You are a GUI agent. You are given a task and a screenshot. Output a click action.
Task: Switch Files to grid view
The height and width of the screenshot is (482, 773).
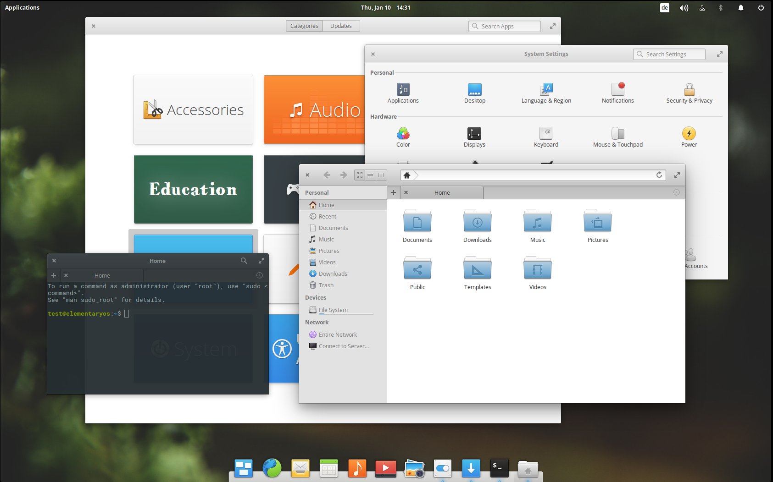pyautogui.click(x=360, y=175)
